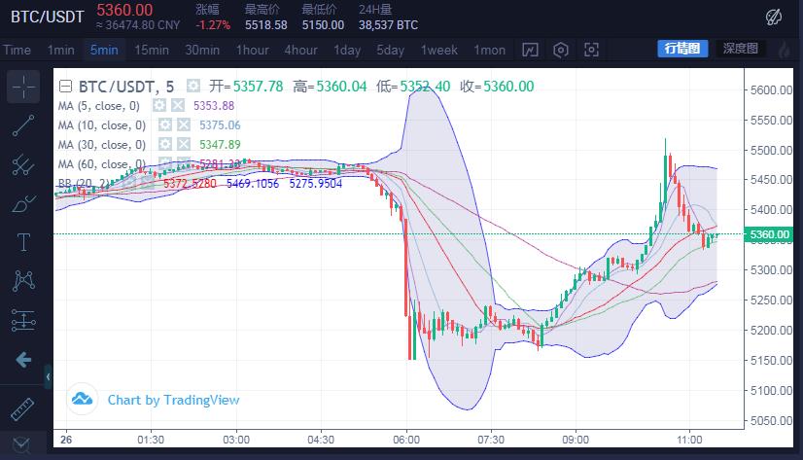Switch to the 15min interval
The height and width of the screenshot is (460, 803).
152,50
